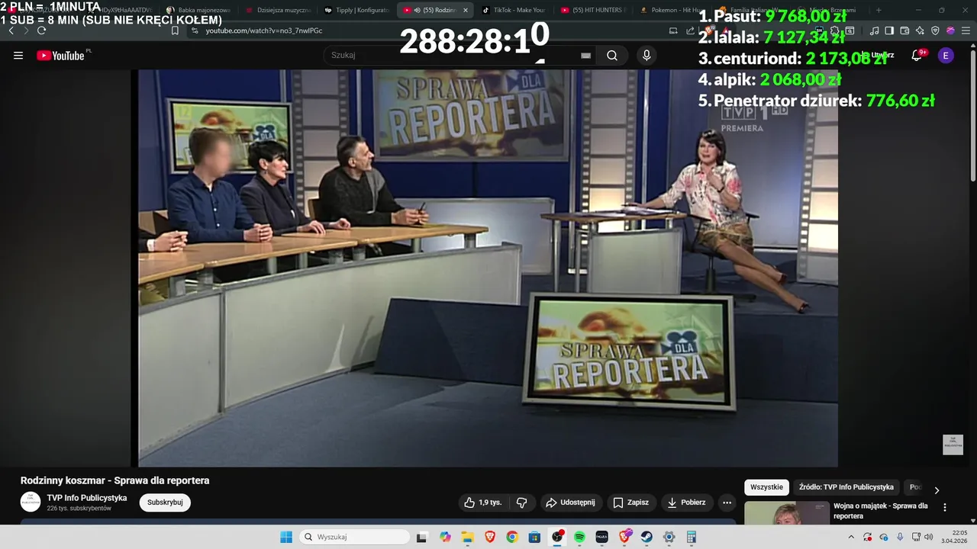Screen dimensions: 977x549
Task: Like the video with 1,9 tys. thumbs up
Action: [482, 502]
